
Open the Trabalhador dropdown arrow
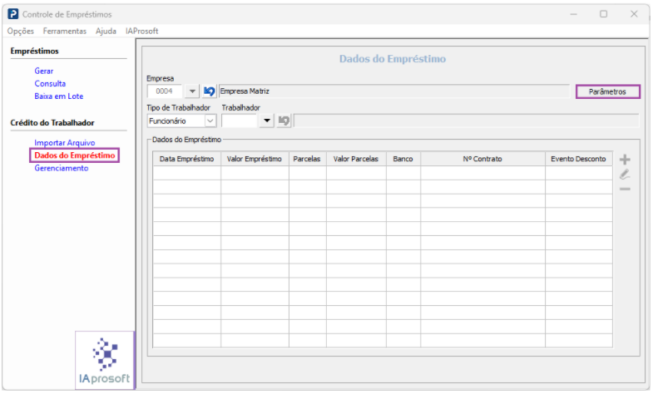click(x=266, y=121)
